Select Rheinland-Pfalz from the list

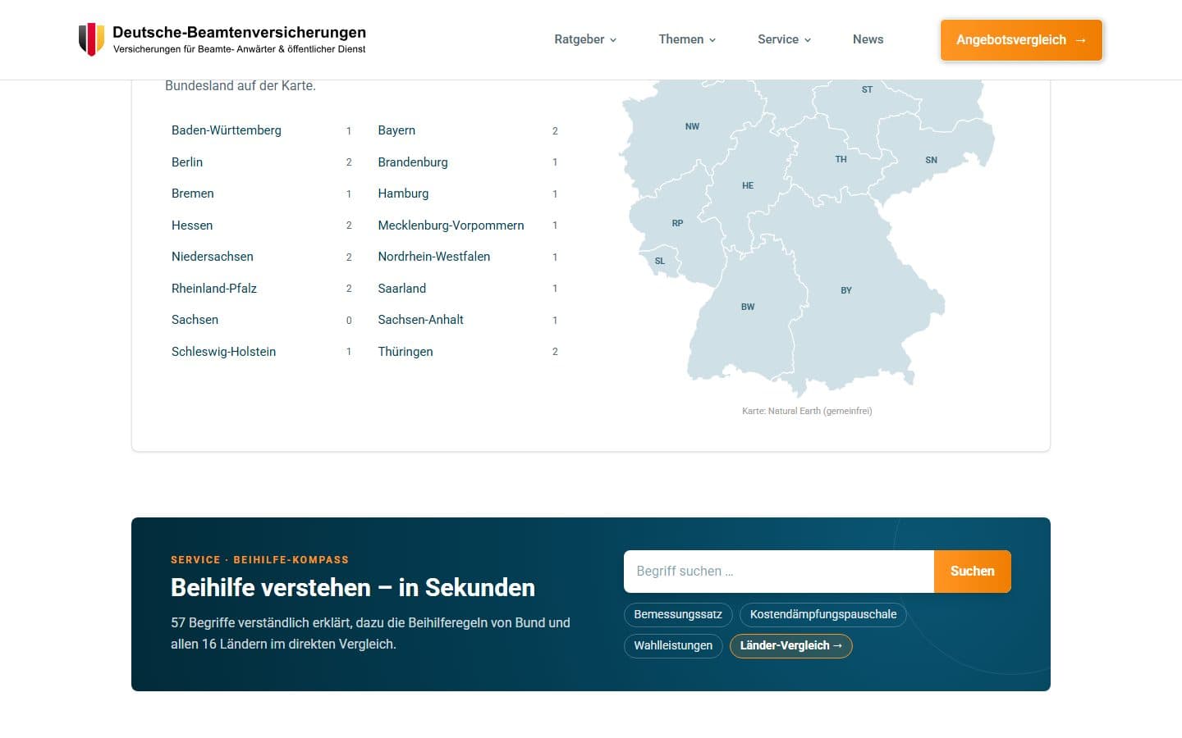click(x=261, y=289)
